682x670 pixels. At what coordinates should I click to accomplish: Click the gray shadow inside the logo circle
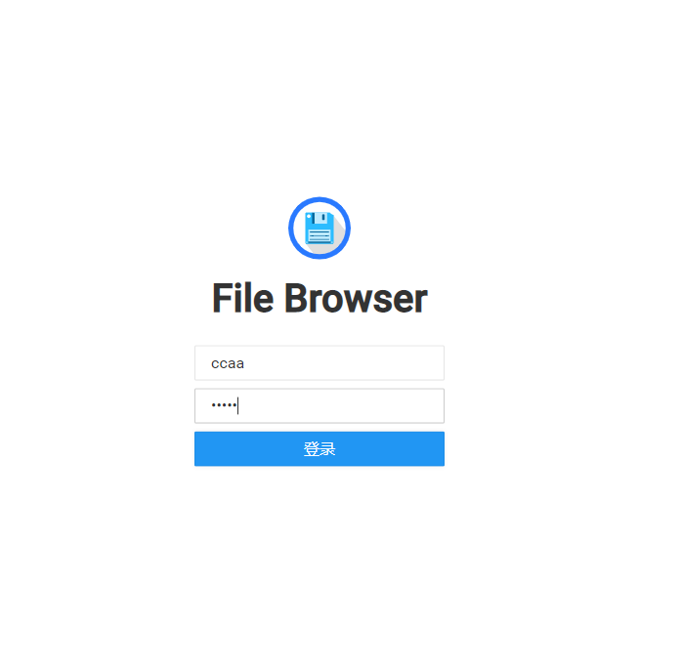coord(339,234)
